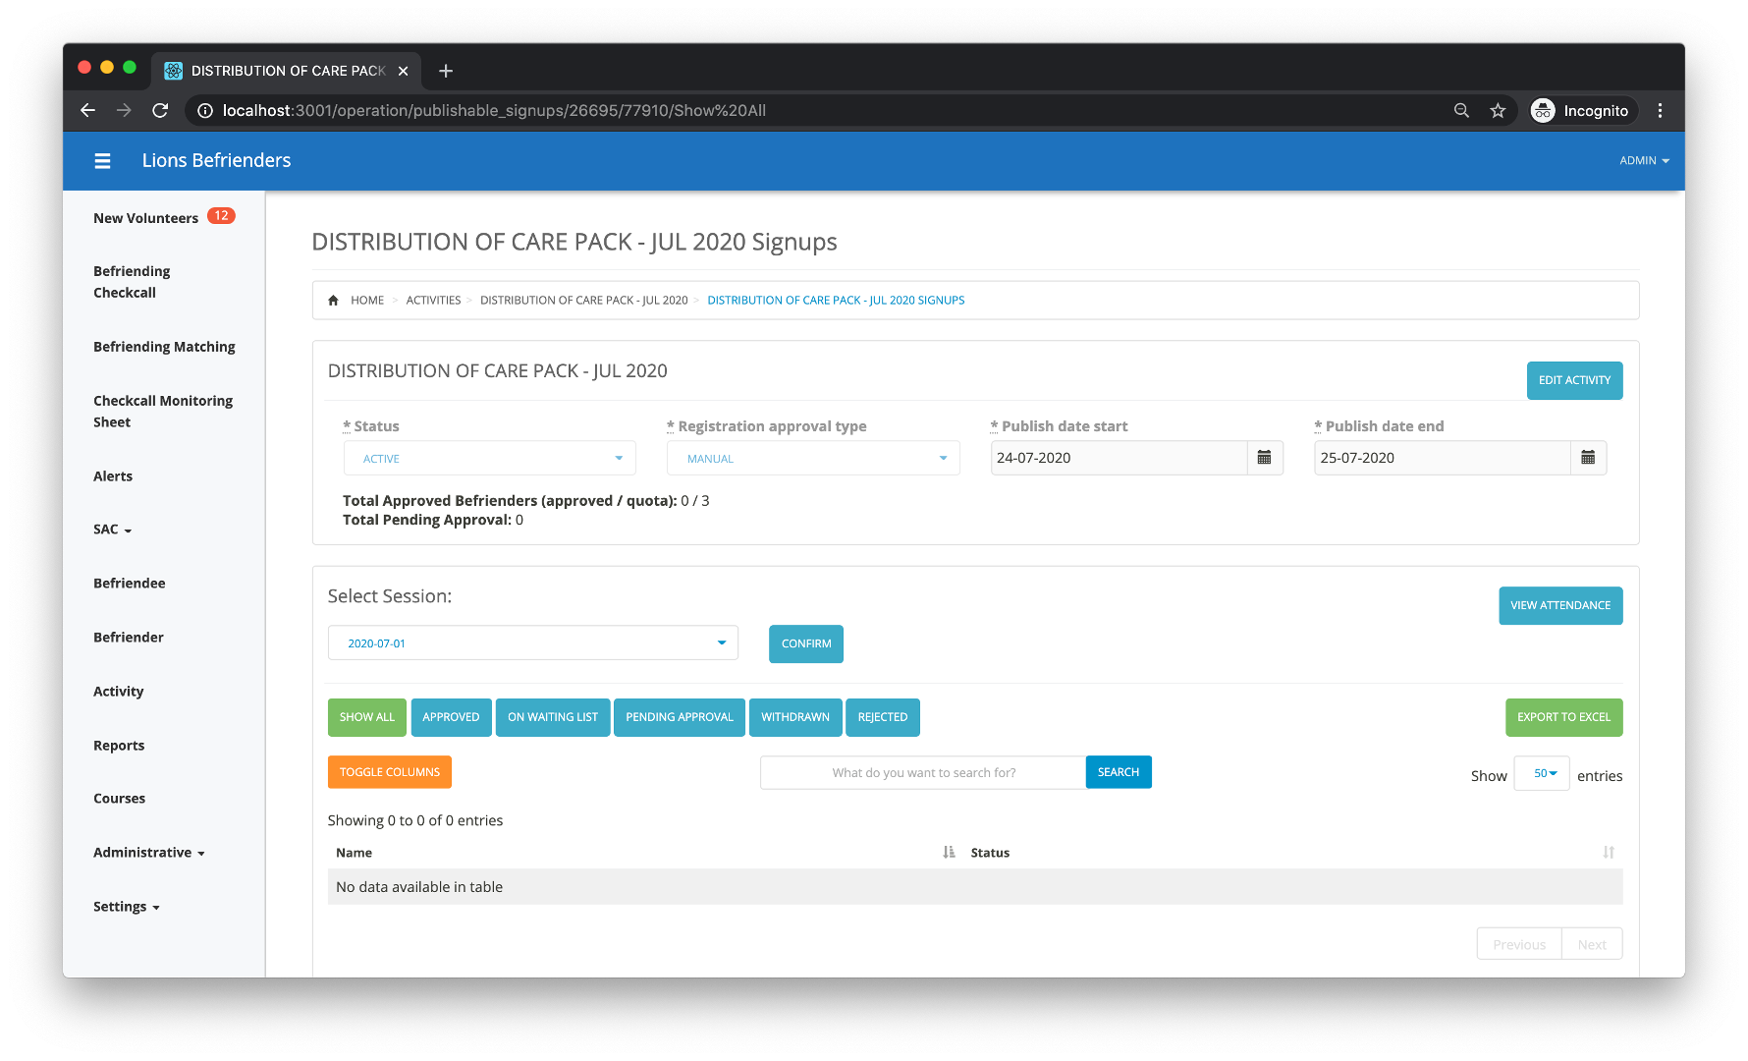The height and width of the screenshot is (1061, 1748).
Task: Filter signups by PENDING APPROVAL
Action: coord(680,718)
